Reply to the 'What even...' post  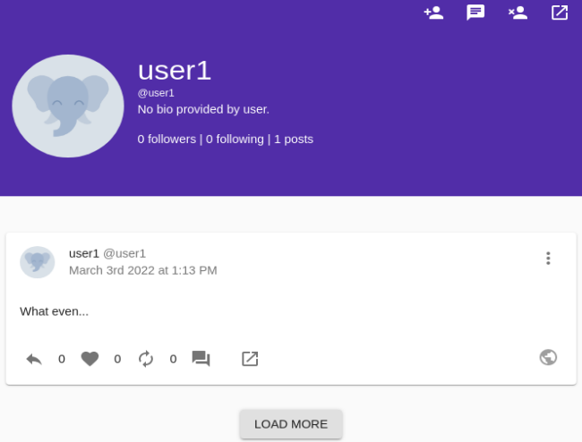coord(34,359)
